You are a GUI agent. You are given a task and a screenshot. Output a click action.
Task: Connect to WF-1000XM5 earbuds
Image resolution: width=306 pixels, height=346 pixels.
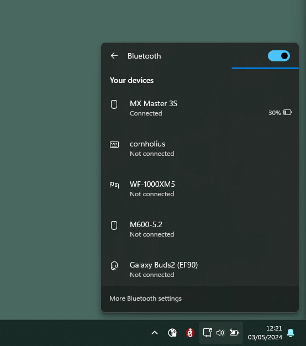pos(200,189)
